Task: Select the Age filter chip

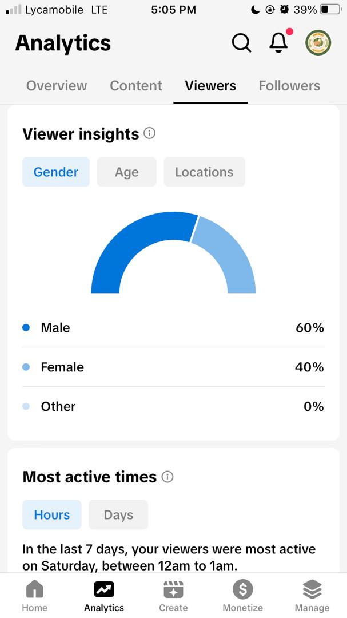Action: pos(127,172)
